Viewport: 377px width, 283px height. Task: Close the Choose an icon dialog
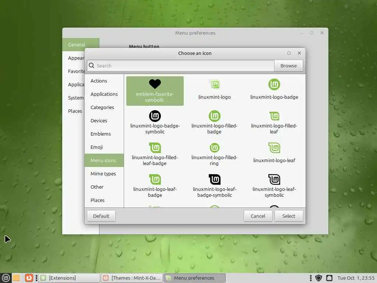click(299, 53)
